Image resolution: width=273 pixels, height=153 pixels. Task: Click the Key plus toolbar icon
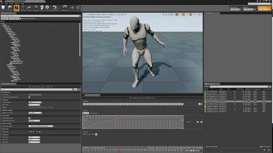[x=72, y=8]
